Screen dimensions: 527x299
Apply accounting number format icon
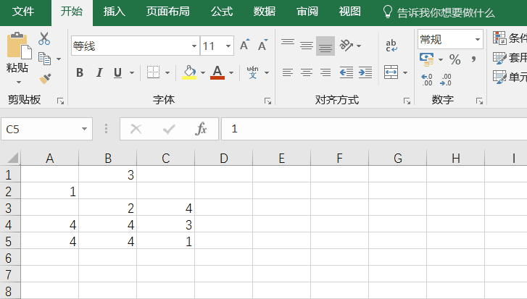[x=427, y=59]
